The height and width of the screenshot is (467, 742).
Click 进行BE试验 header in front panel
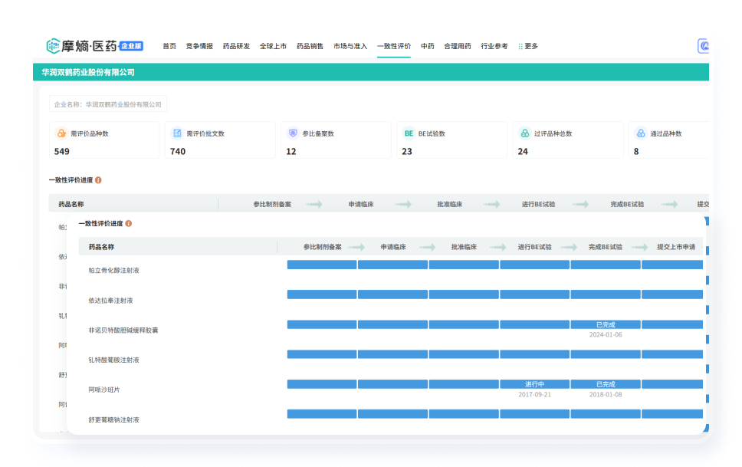tap(535, 247)
